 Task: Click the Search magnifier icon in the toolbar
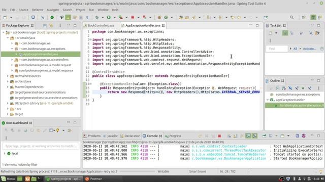[x=291, y=18]
